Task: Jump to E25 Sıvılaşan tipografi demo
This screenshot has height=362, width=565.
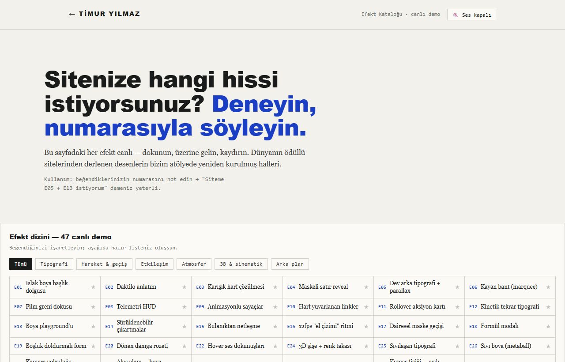Action: point(407,346)
